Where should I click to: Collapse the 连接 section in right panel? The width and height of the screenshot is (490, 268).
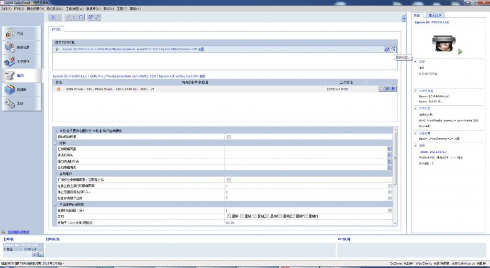pos(416,145)
